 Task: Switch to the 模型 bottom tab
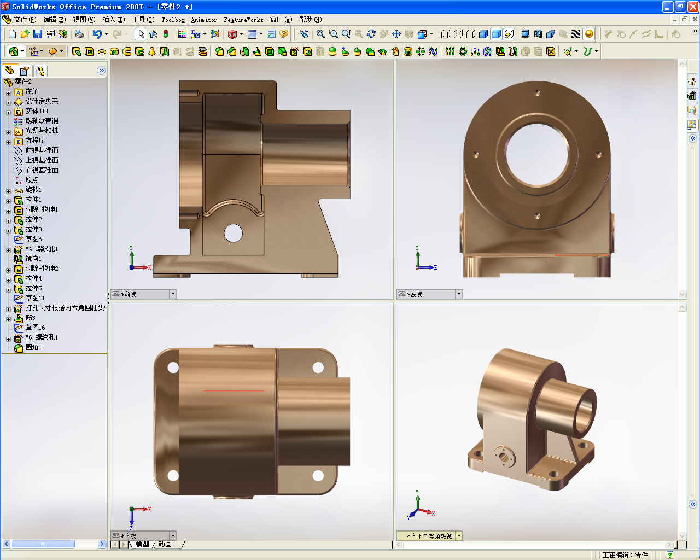[x=142, y=544]
